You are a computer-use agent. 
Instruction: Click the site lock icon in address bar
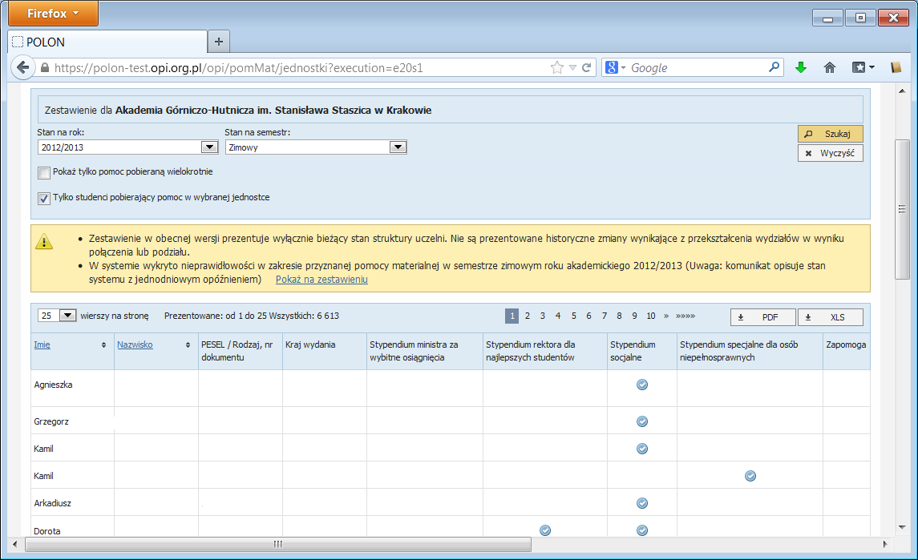click(44, 68)
